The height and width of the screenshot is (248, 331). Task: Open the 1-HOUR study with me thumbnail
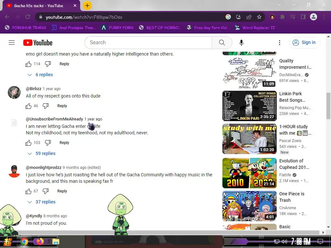click(249, 139)
